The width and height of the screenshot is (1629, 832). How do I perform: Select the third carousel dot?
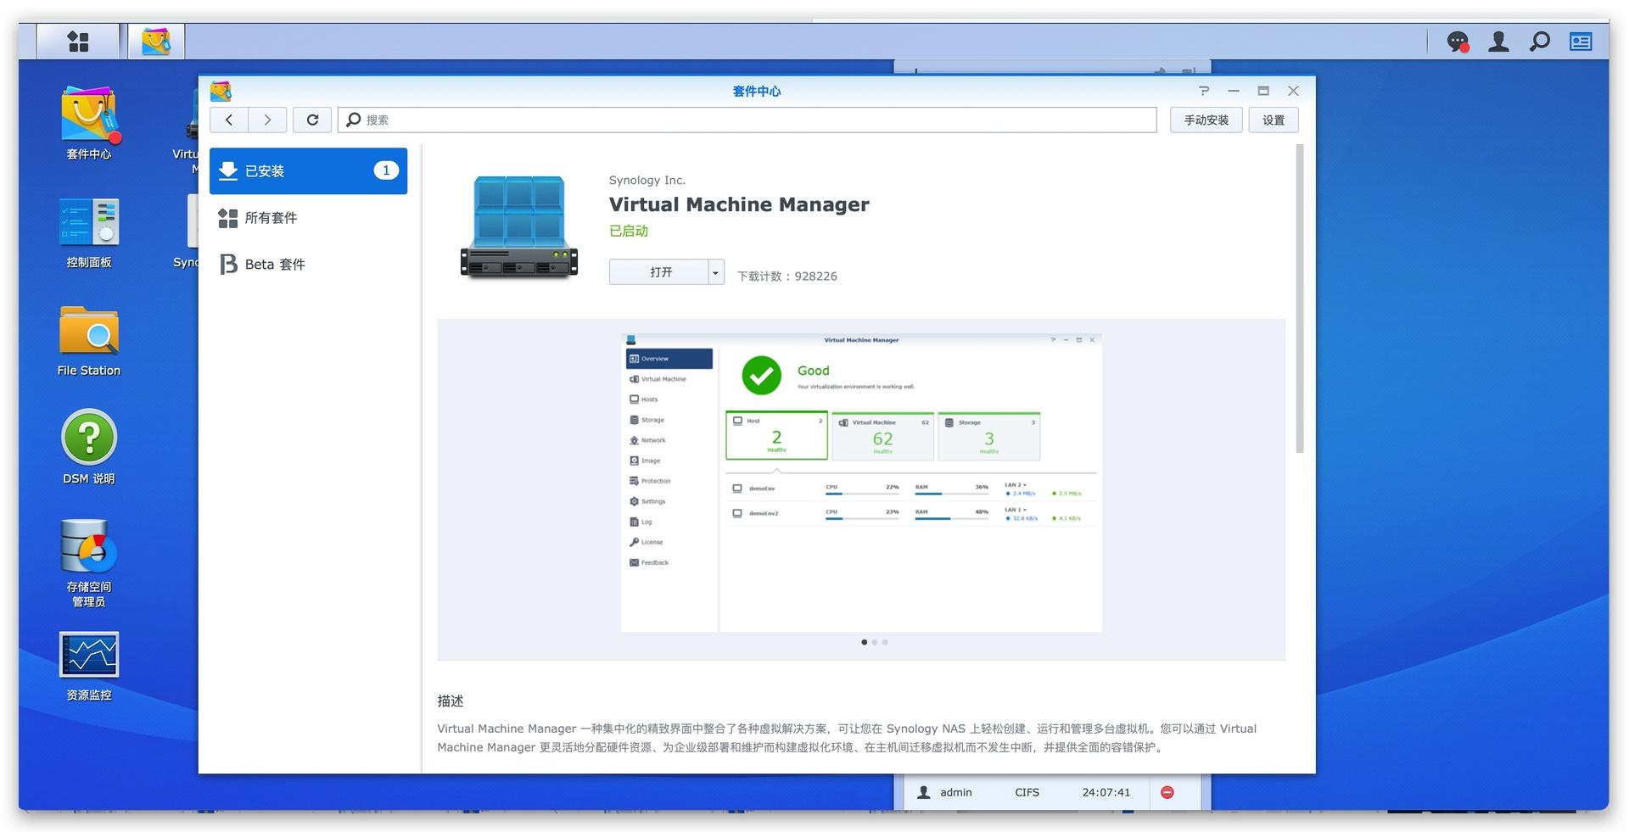[885, 642]
